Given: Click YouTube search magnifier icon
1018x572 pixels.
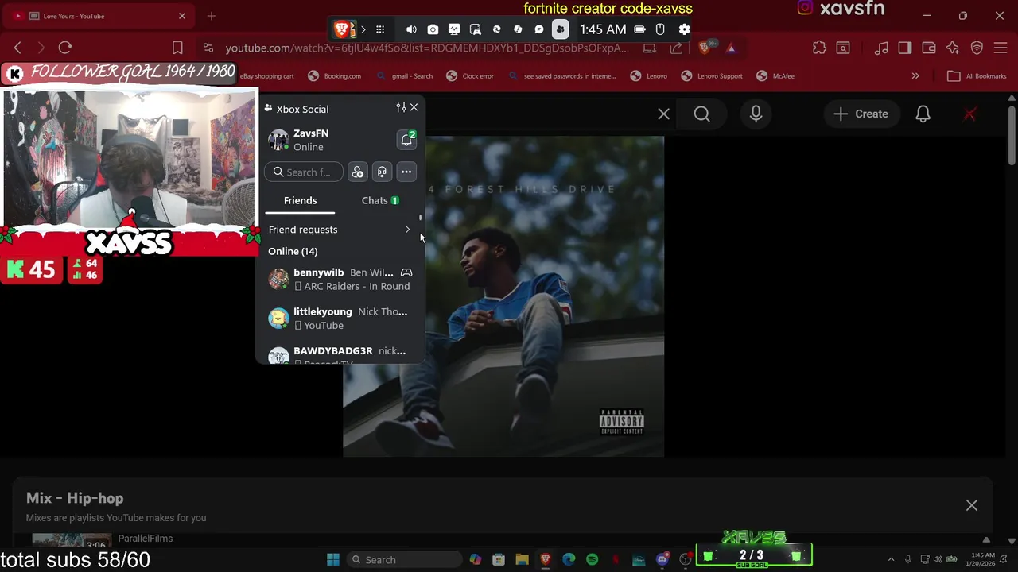Looking at the screenshot, I should (701, 114).
